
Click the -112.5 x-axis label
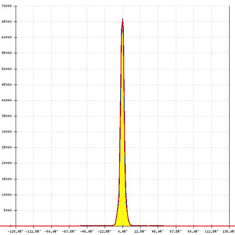[33, 231]
